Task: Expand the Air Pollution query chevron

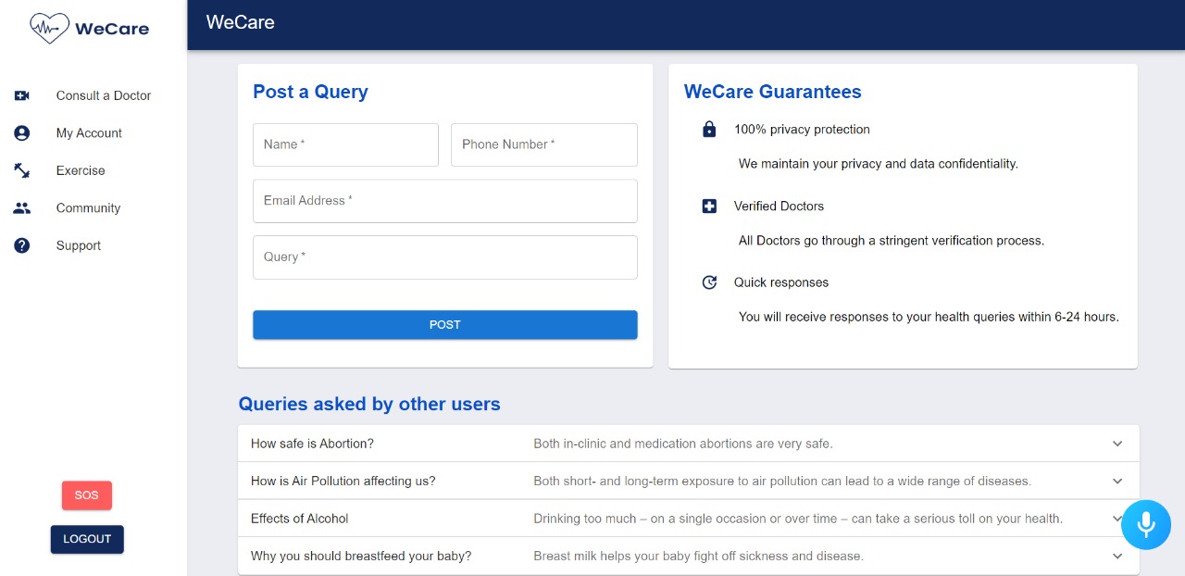Action: coord(1117,482)
